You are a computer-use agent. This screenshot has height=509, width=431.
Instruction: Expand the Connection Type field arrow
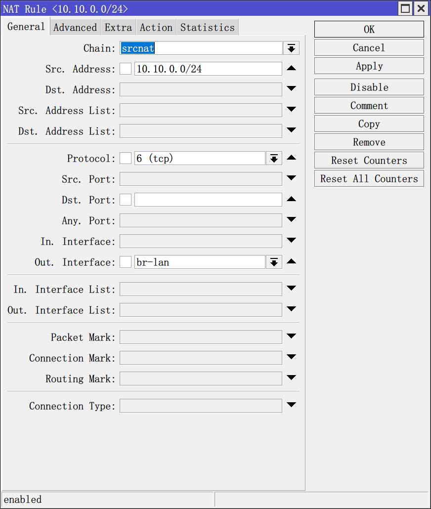[291, 405]
